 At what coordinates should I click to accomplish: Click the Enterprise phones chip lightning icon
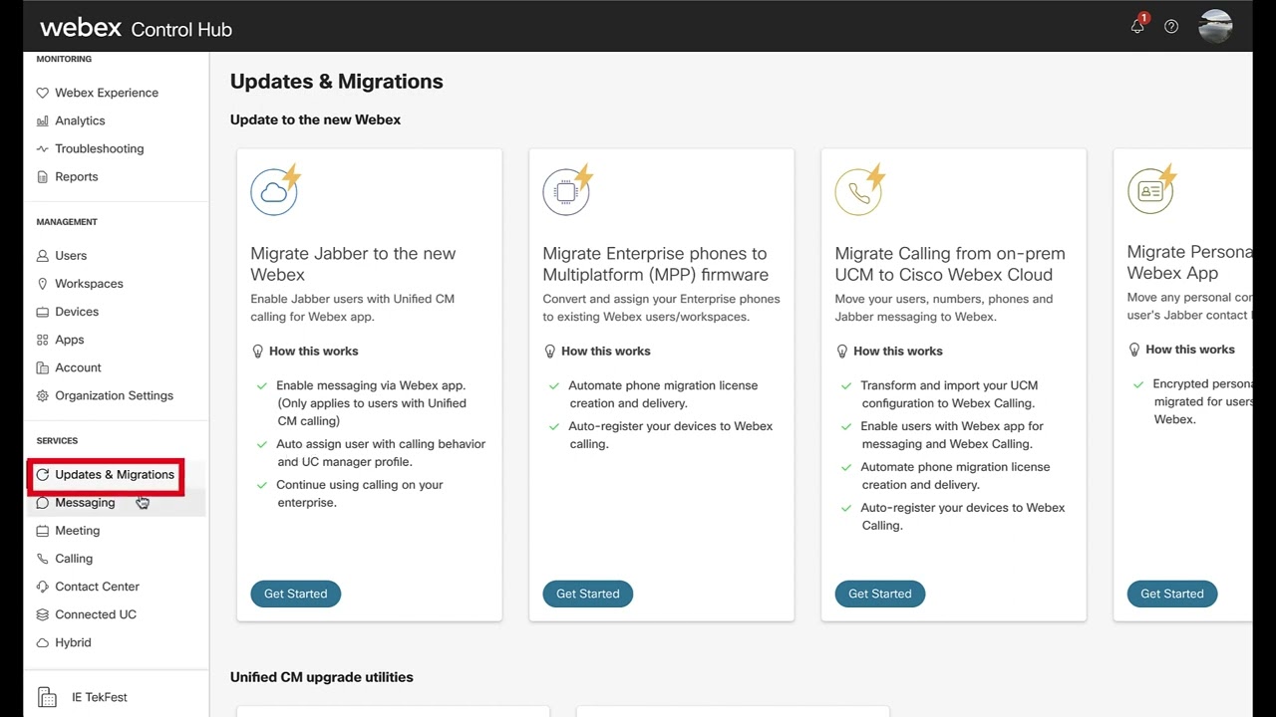[x=568, y=189]
